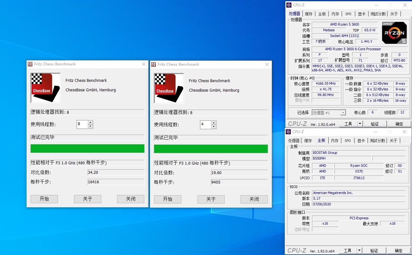Click 关于 in the 4-thread Fritz window

coord(211,199)
